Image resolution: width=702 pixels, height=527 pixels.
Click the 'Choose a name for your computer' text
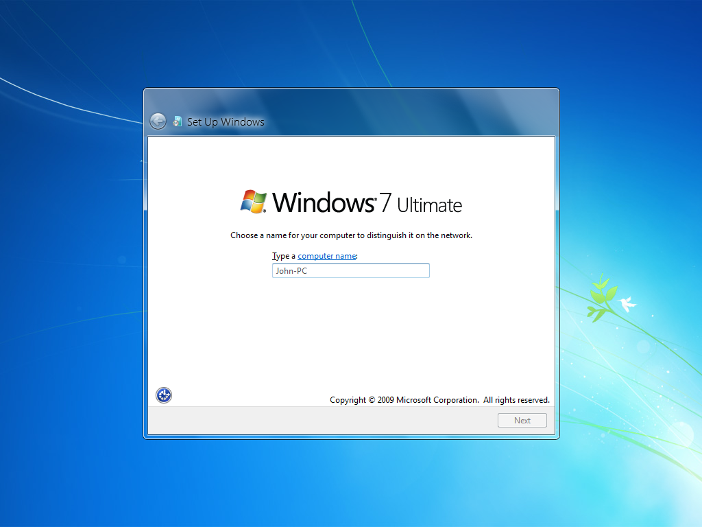[x=351, y=235]
